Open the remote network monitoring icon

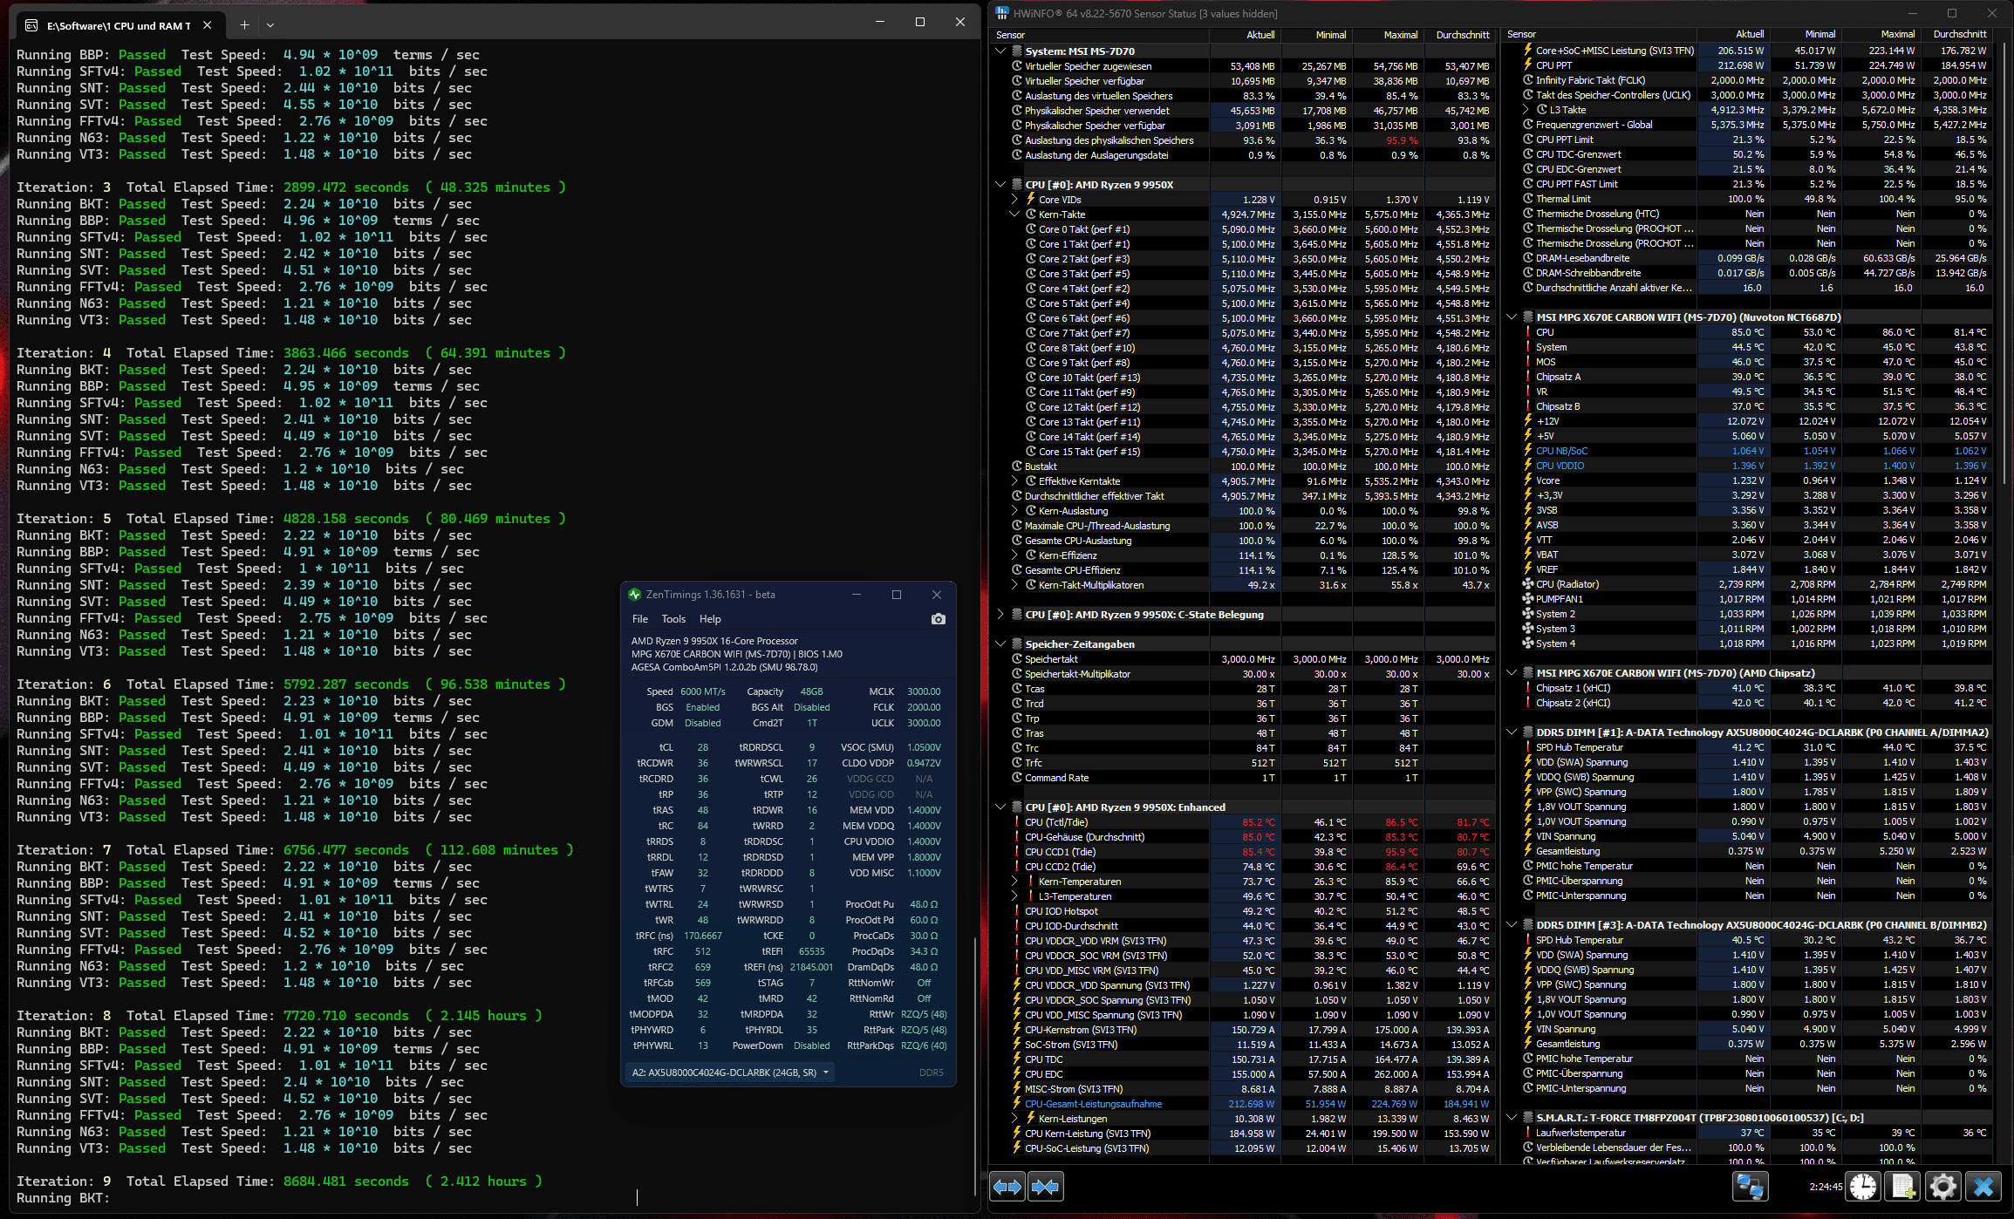click(1750, 1187)
